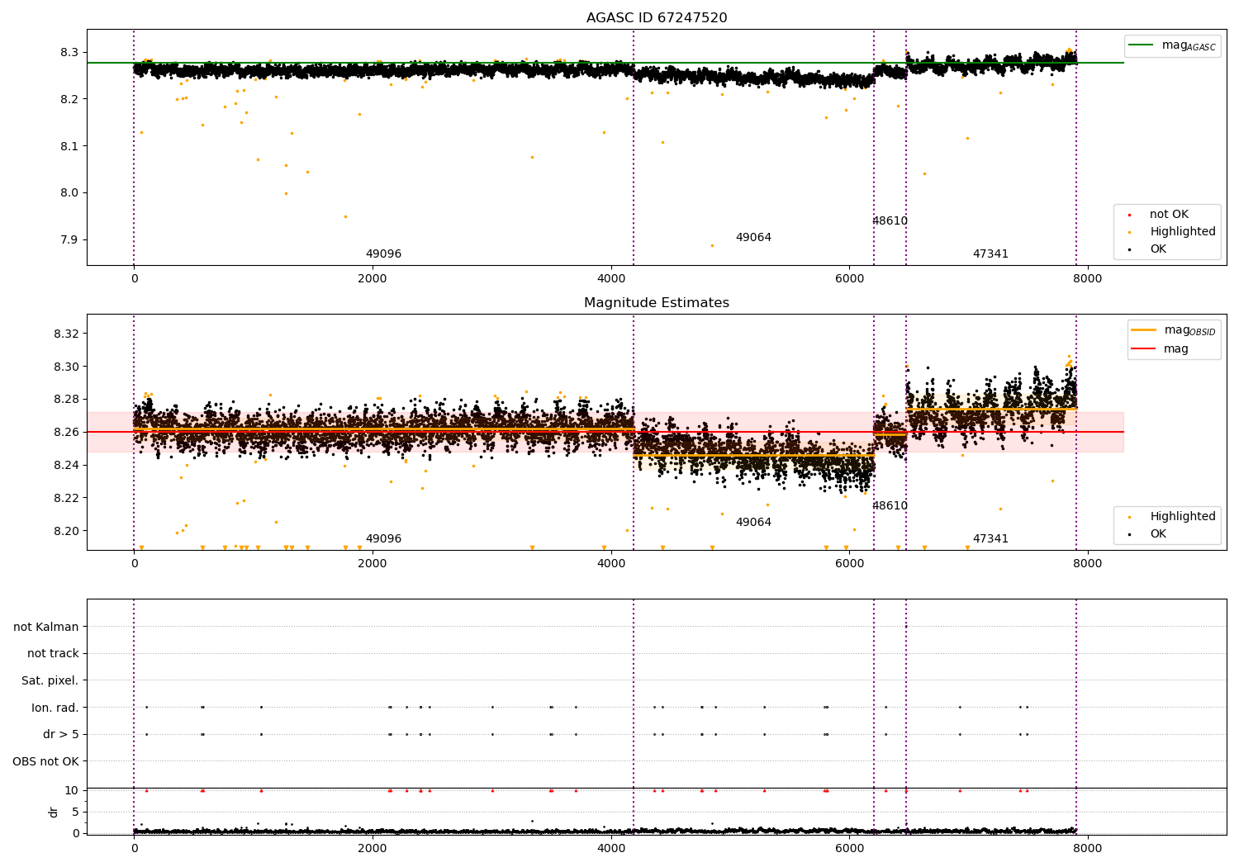The image size is (1239, 867).
Task: Click the green mag AGASC legend line sample
Action: pyautogui.click(x=1141, y=45)
